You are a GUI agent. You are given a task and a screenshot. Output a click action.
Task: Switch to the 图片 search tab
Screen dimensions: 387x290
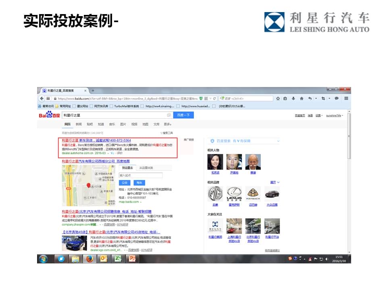[123, 124]
